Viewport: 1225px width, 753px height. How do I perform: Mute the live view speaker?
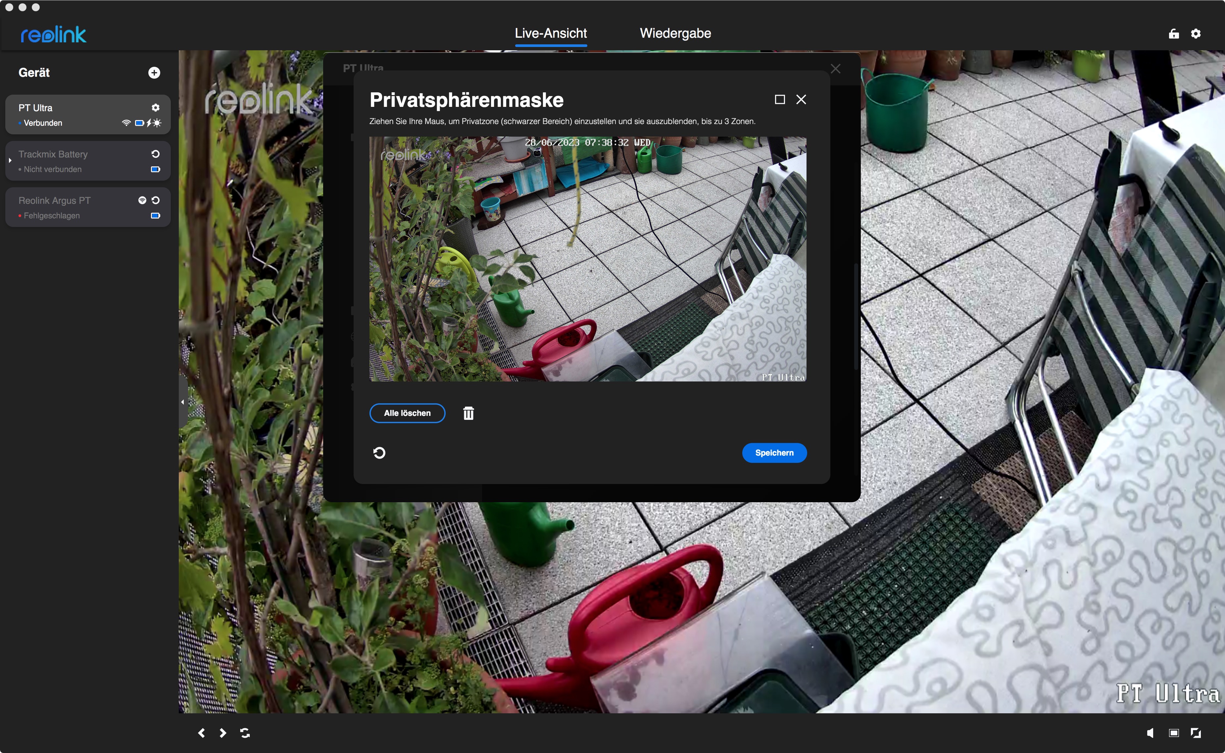point(1150,732)
